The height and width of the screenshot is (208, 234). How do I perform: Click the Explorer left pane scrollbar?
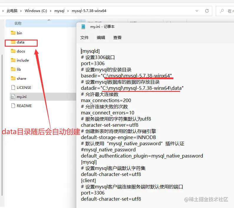click(2, 125)
